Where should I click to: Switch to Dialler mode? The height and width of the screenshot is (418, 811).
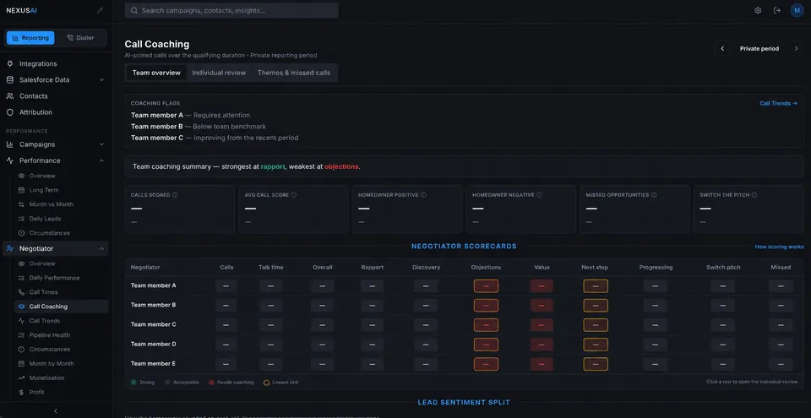81,38
